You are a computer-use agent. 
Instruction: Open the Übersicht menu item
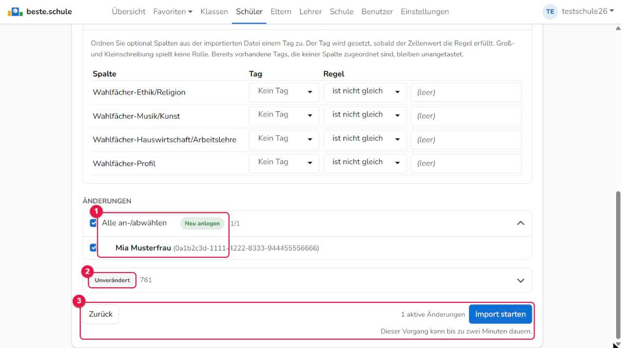point(129,12)
